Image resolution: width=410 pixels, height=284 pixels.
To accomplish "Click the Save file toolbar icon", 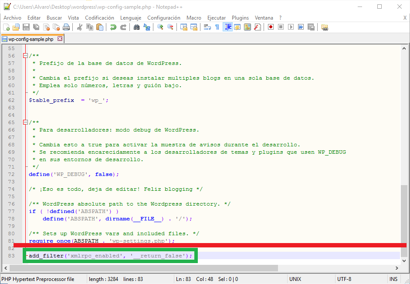I will point(26,27).
